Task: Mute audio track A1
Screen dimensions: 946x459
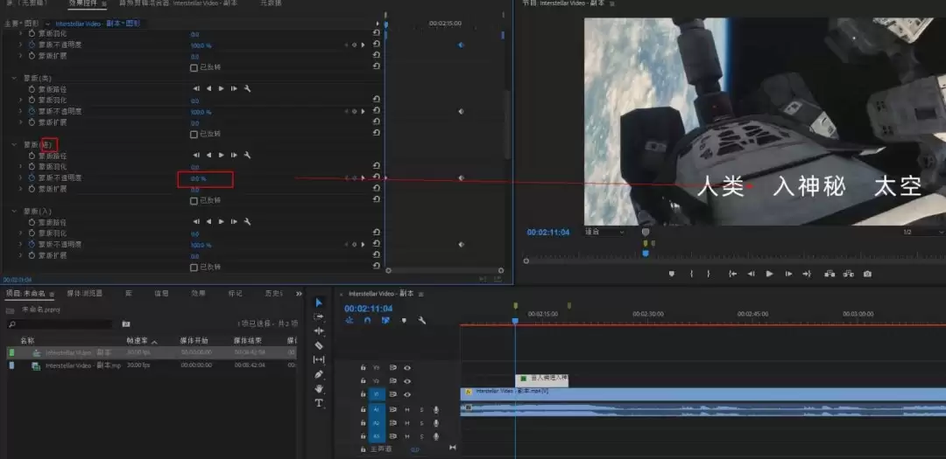Action: (407, 410)
